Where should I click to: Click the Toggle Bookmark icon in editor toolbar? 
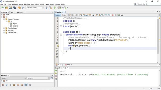102,15
